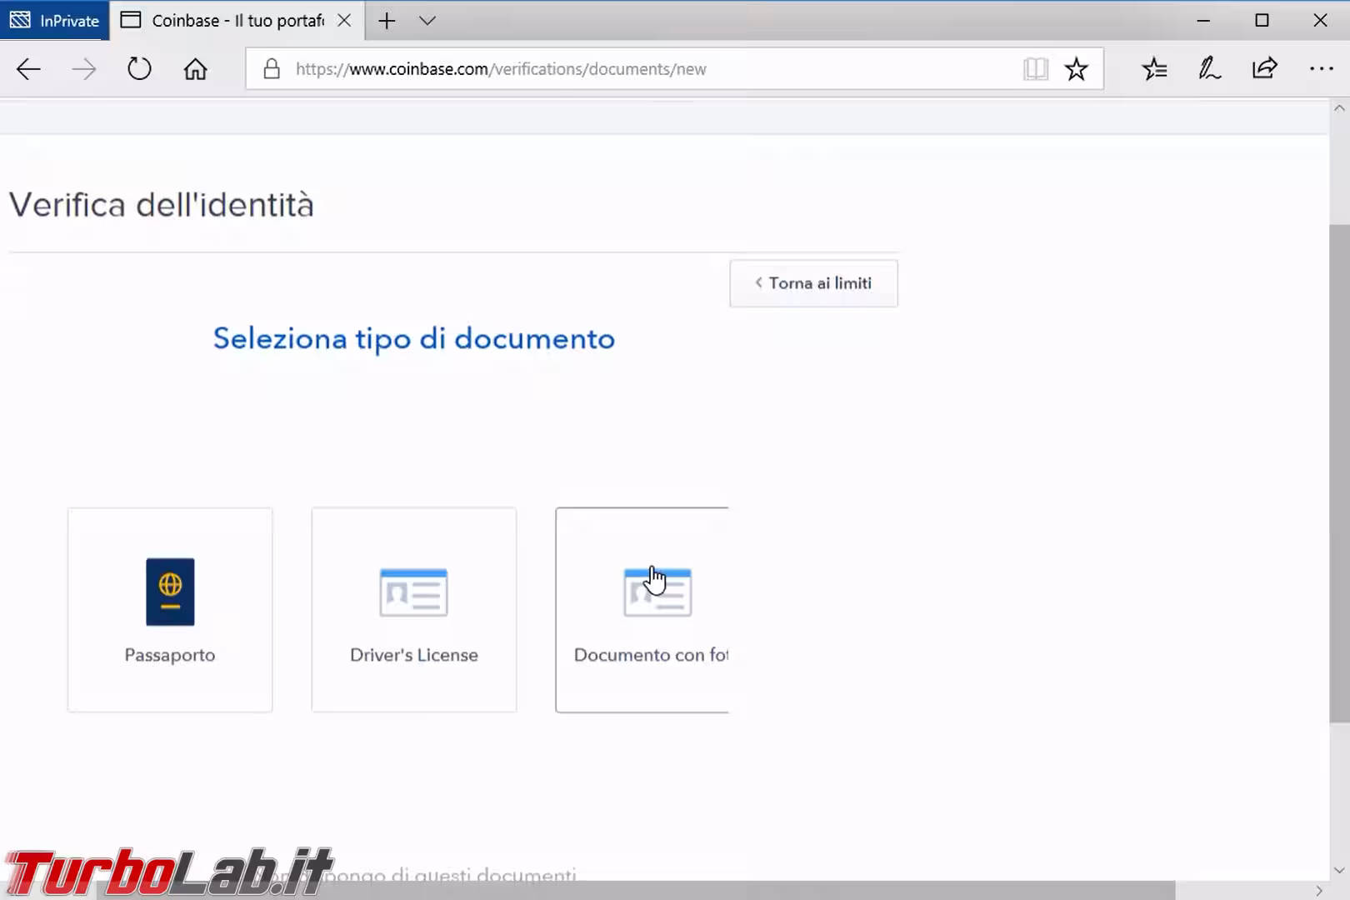Click the Share page icon
This screenshot has height=900, width=1350.
click(1264, 69)
